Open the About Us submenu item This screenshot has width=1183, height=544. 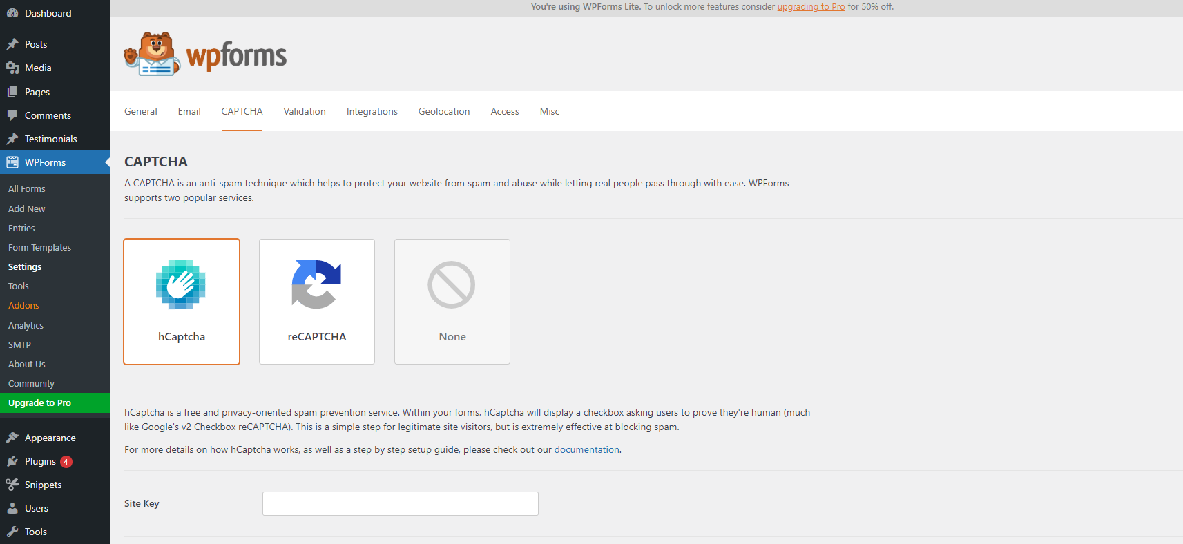point(27,364)
